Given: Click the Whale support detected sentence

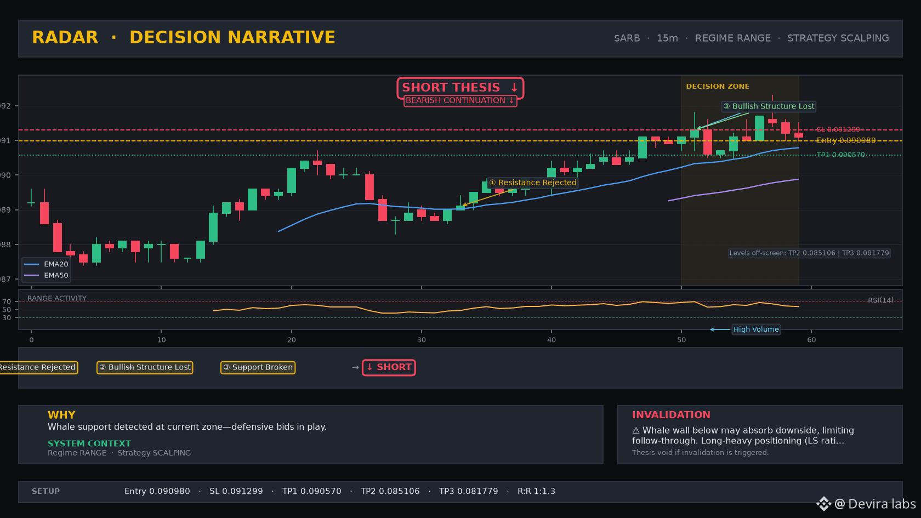Looking at the screenshot, I should pyautogui.click(x=187, y=427).
